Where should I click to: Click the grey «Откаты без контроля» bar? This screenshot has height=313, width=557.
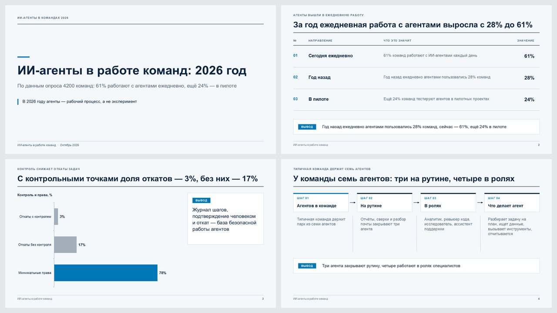(65, 245)
